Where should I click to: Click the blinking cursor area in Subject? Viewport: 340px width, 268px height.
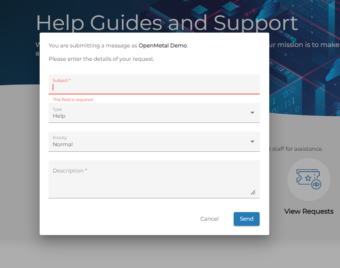tap(53, 87)
